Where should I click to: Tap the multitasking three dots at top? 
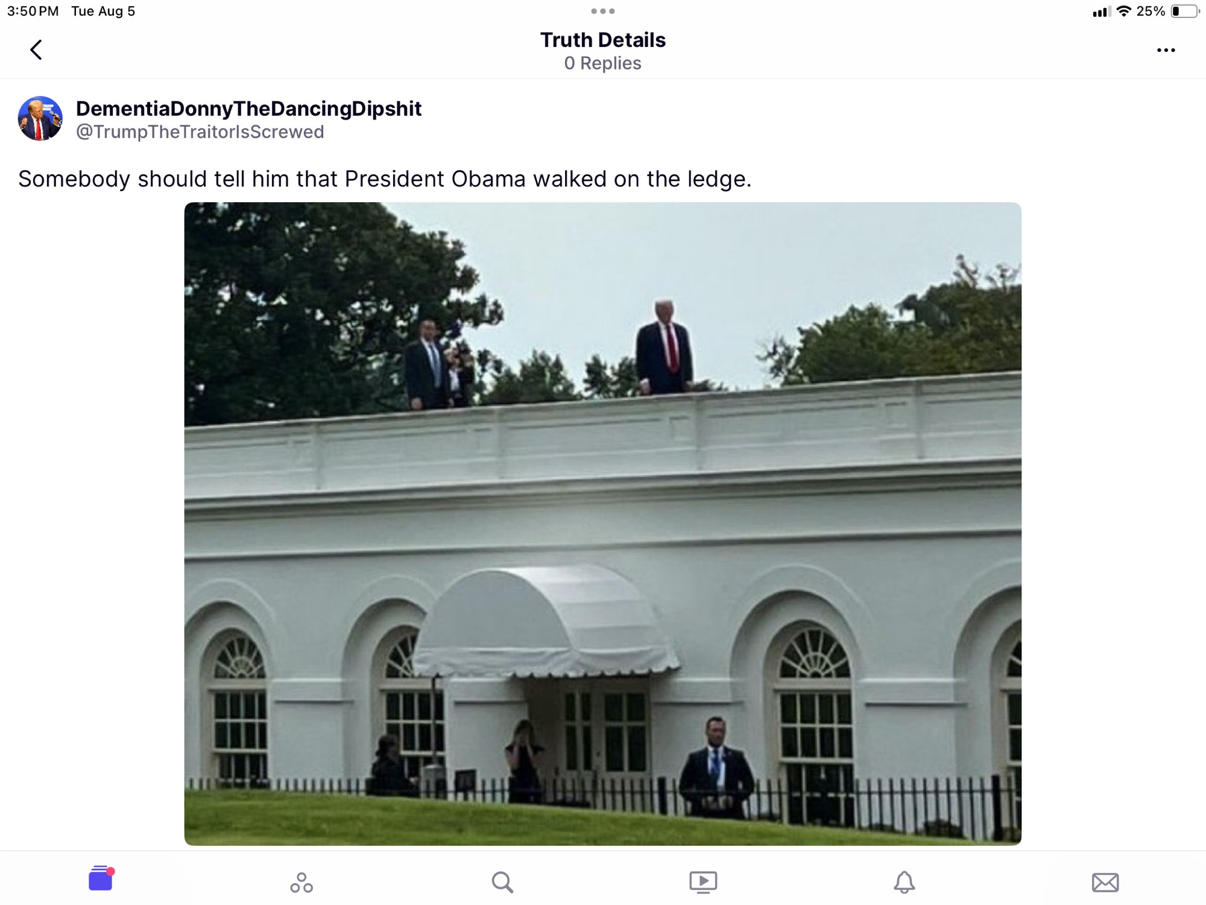coord(603,11)
